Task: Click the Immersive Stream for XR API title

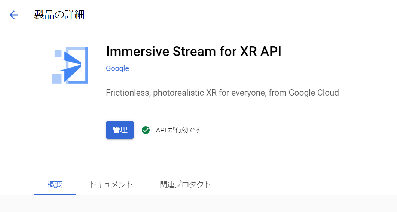Action: coord(194,52)
